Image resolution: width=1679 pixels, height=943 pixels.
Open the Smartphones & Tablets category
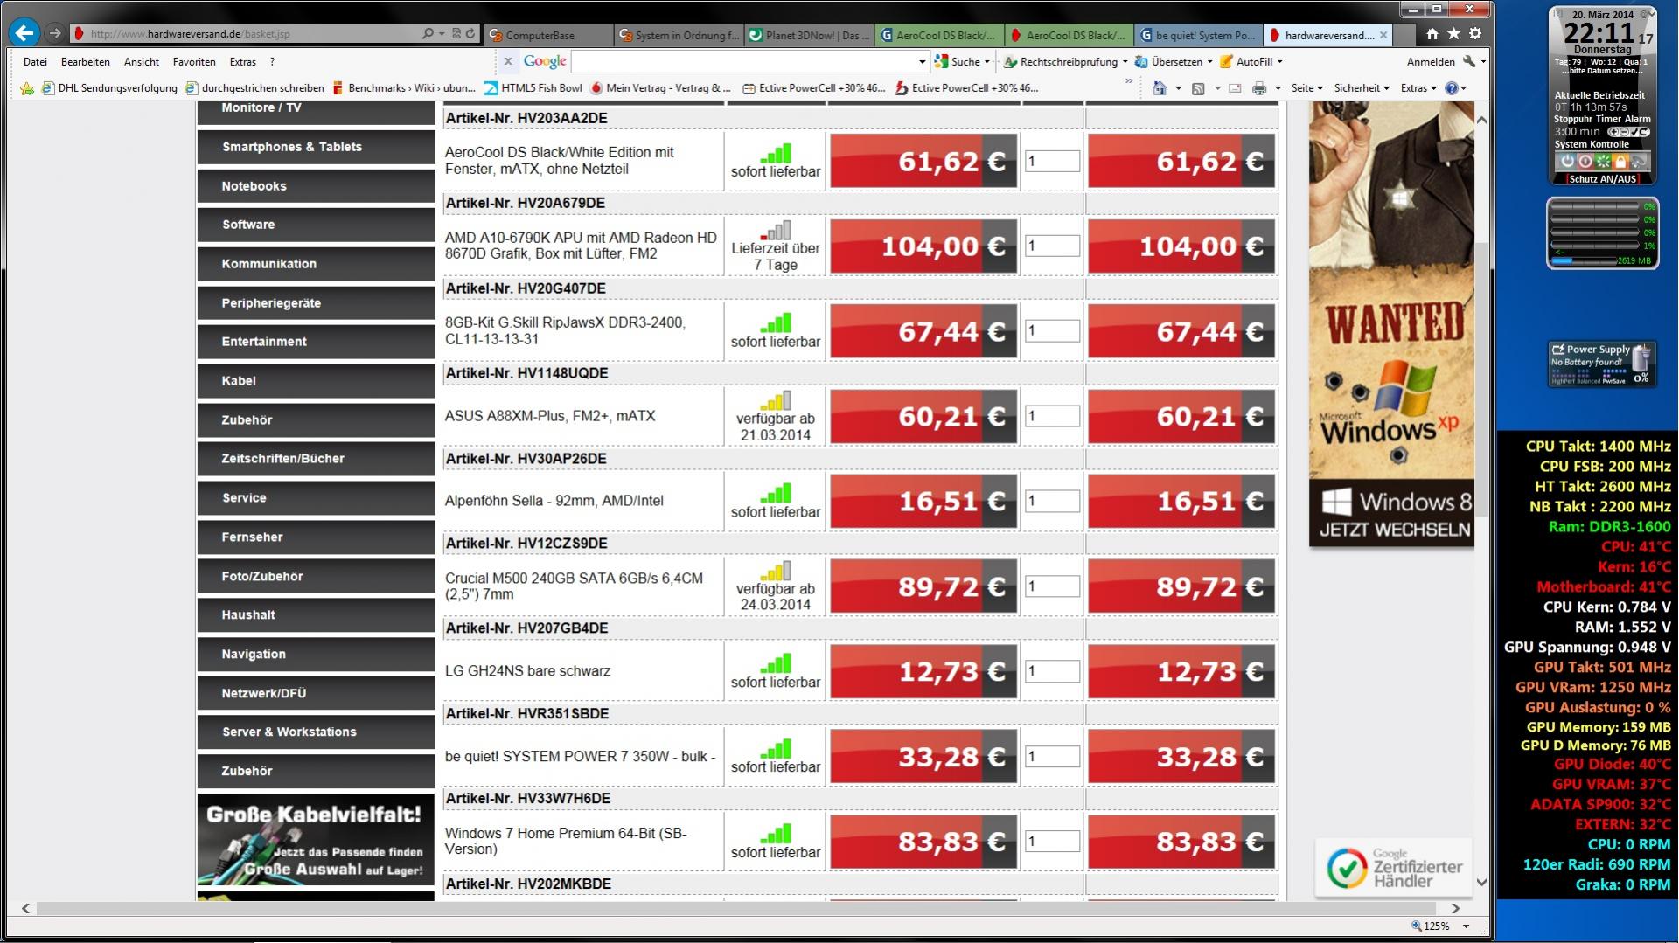316,147
